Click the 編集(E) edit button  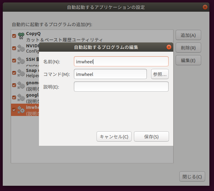click(x=188, y=60)
